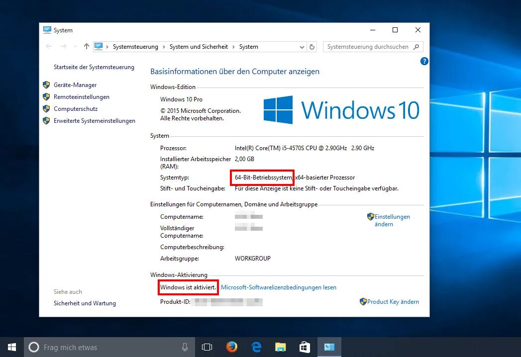Open Erweiterte Systemeinstellungen link

click(95, 121)
